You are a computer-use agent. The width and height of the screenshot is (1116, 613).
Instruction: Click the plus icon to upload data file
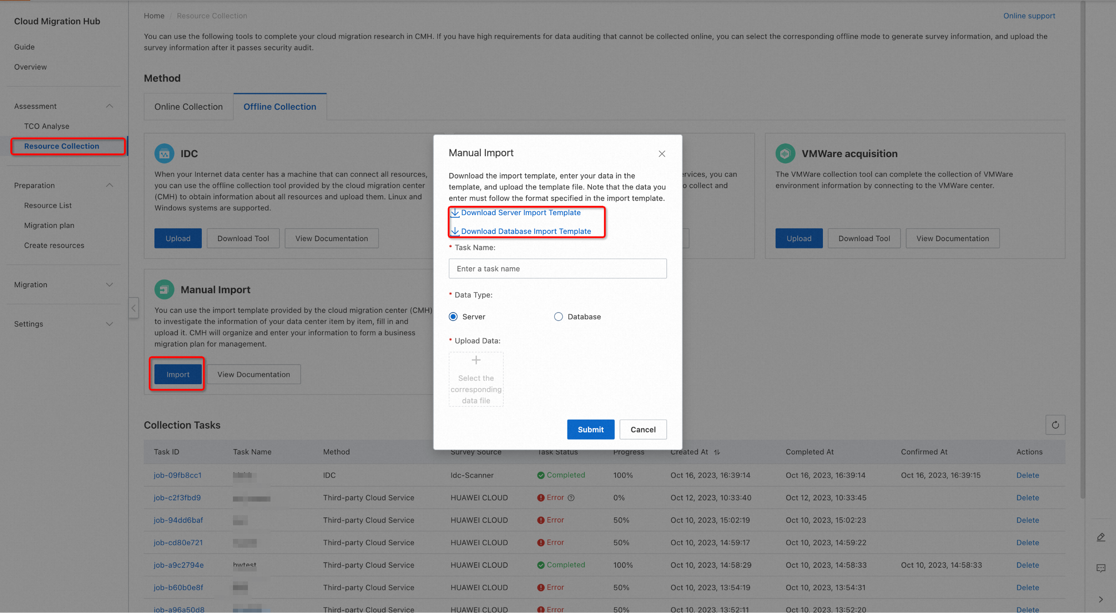click(x=476, y=360)
